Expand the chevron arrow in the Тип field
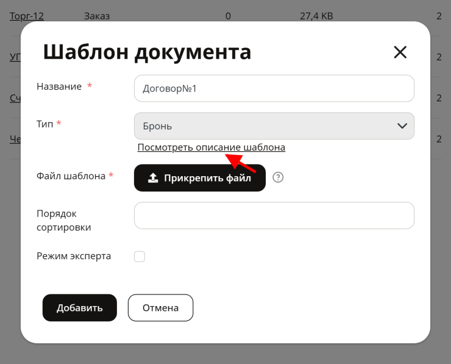The image size is (451, 364). pos(402,126)
